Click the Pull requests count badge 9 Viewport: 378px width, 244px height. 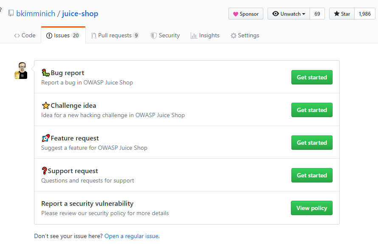point(136,35)
